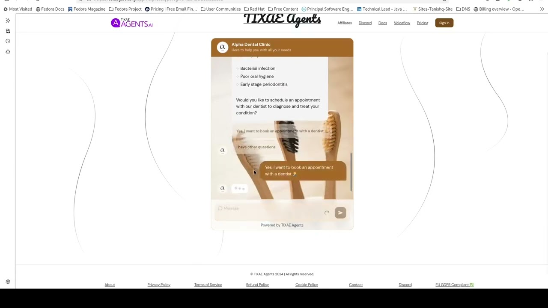Show more bookmarks chevron

[542, 9]
